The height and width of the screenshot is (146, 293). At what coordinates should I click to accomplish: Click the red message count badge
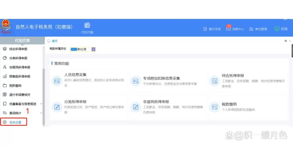click(229, 26)
